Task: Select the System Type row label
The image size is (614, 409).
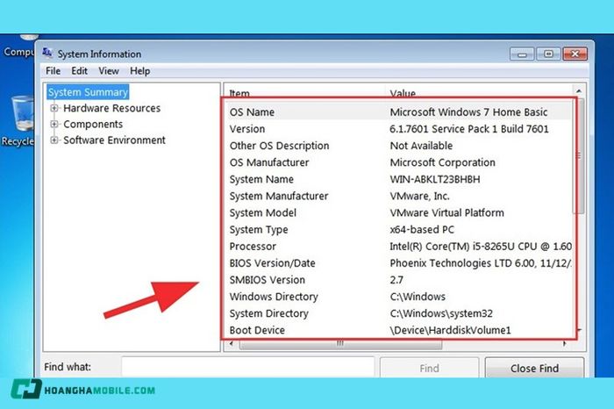Action: (x=259, y=230)
